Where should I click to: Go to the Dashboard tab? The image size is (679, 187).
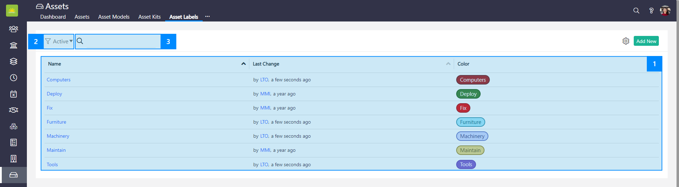[x=53, y=17]
